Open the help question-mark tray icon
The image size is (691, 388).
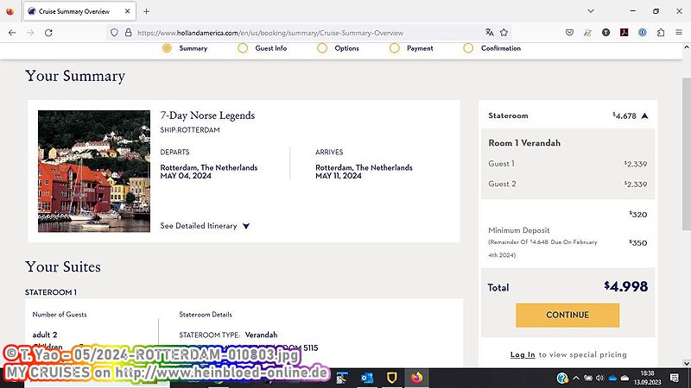562,378
